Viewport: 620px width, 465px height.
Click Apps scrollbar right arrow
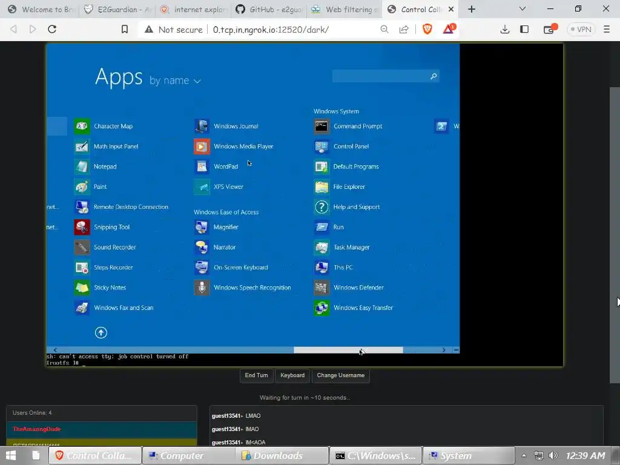click(444, 350)
